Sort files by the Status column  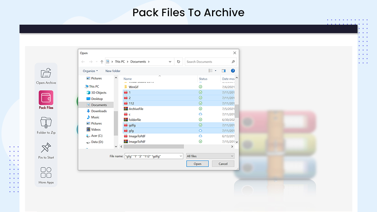click(203, 79)
